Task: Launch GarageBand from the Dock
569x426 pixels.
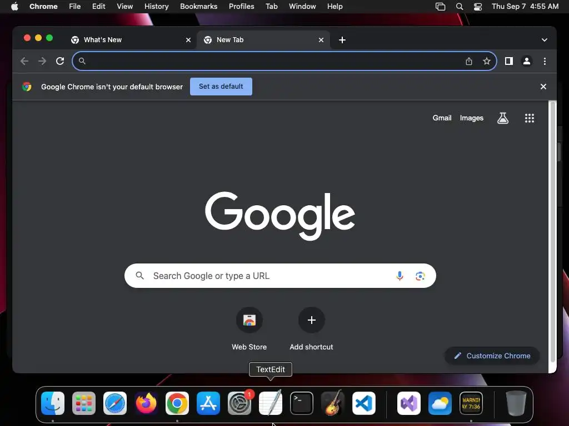Action: tap(333, 403)
